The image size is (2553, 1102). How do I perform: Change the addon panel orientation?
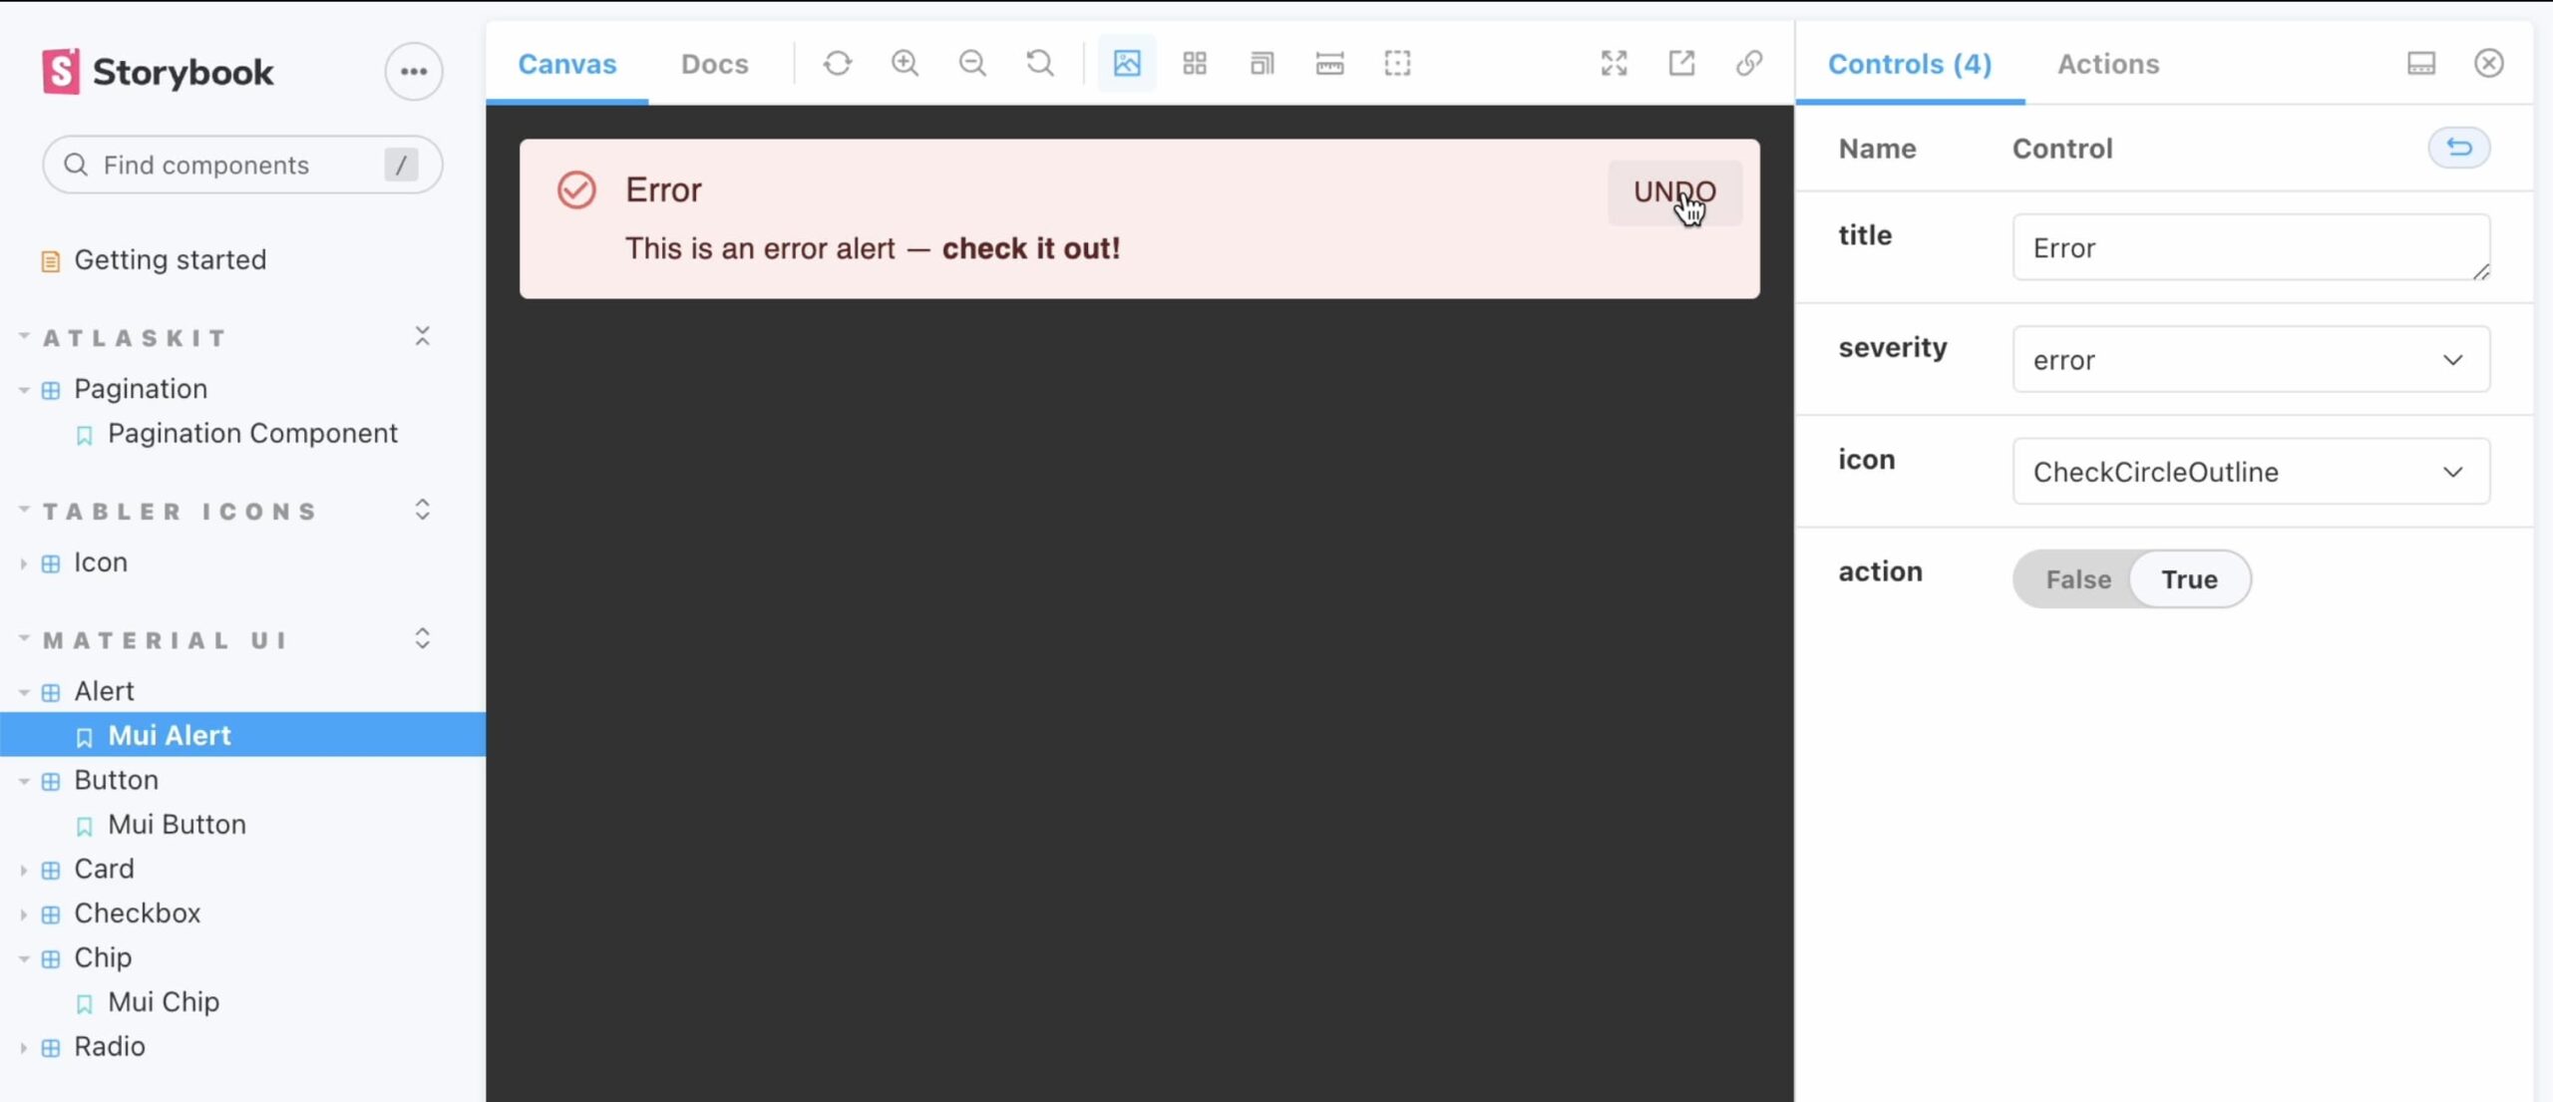coord(2422,63)
